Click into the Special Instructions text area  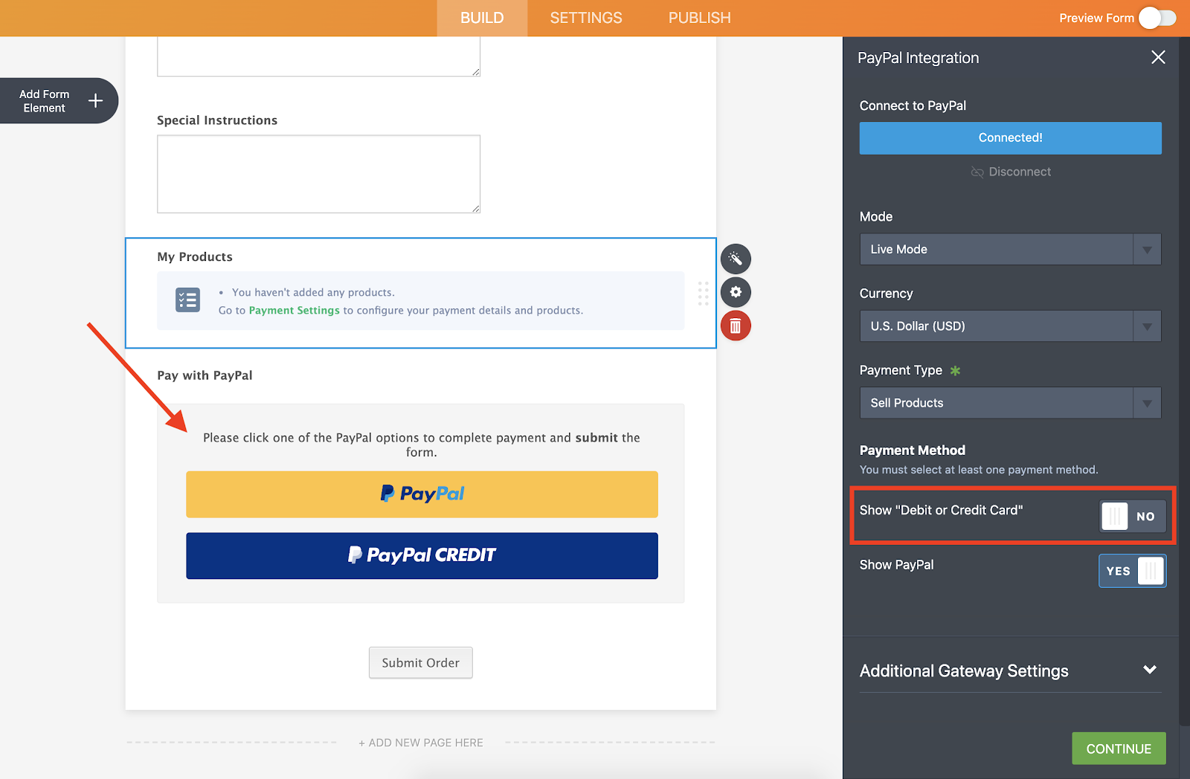pos(318,174)
